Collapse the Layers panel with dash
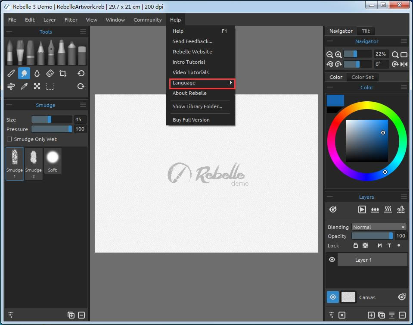 click(x=330, y=197)
